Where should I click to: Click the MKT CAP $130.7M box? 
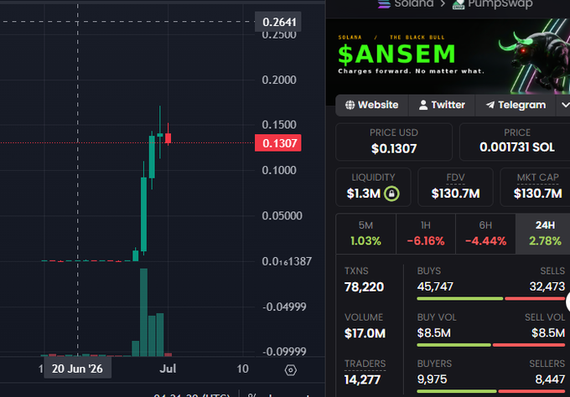pos(536,187)
